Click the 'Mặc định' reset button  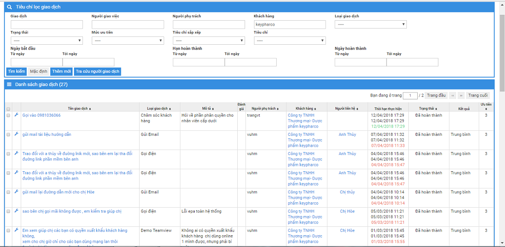[38, 71]
